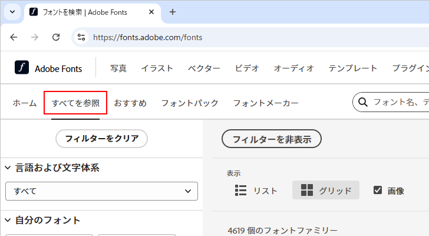429x236 pixels.
Task: Open the ベクター link
Action: point(204,68)
